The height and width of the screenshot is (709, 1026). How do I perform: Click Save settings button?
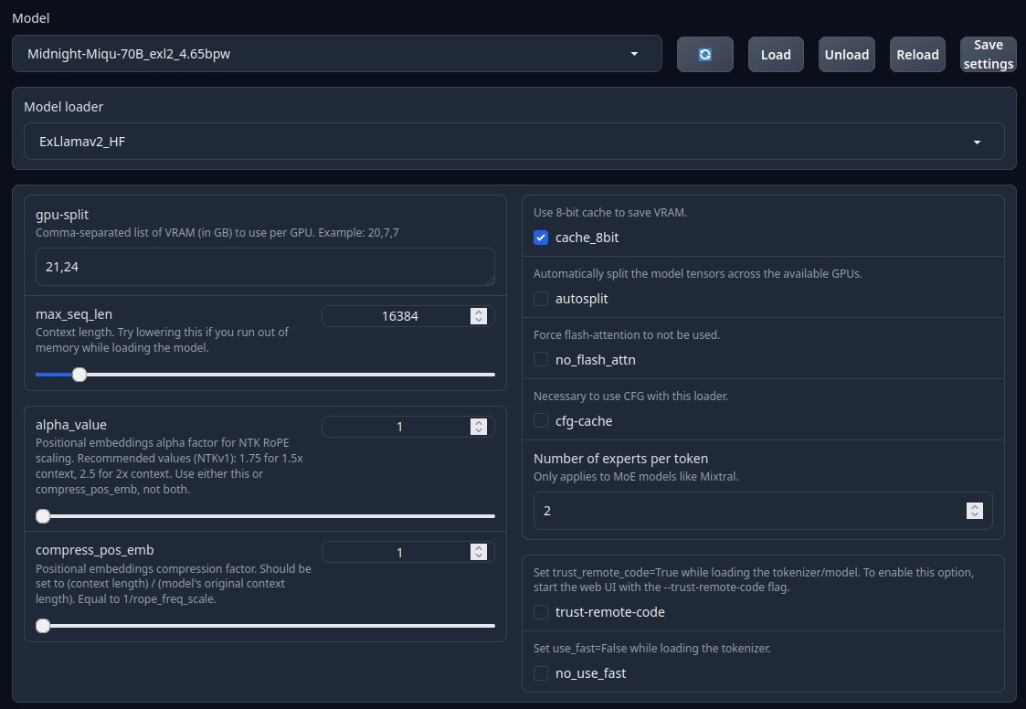[988, 54]
